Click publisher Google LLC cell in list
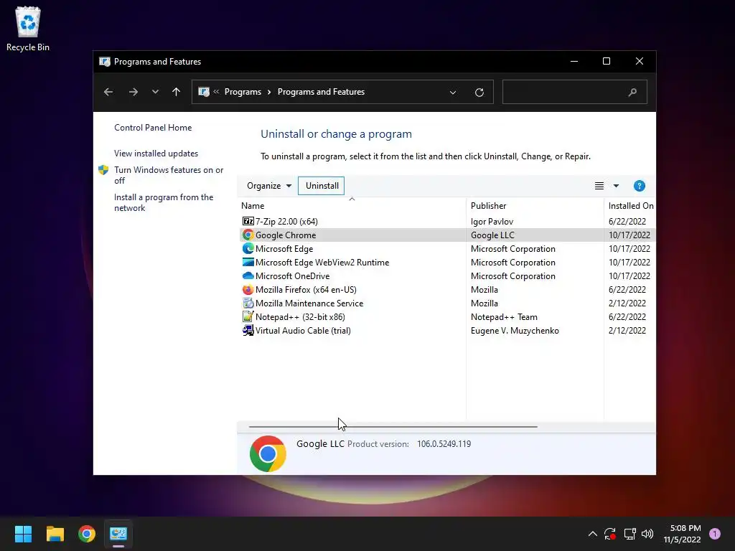The image size is (735, 551). [x=492, y=235]
